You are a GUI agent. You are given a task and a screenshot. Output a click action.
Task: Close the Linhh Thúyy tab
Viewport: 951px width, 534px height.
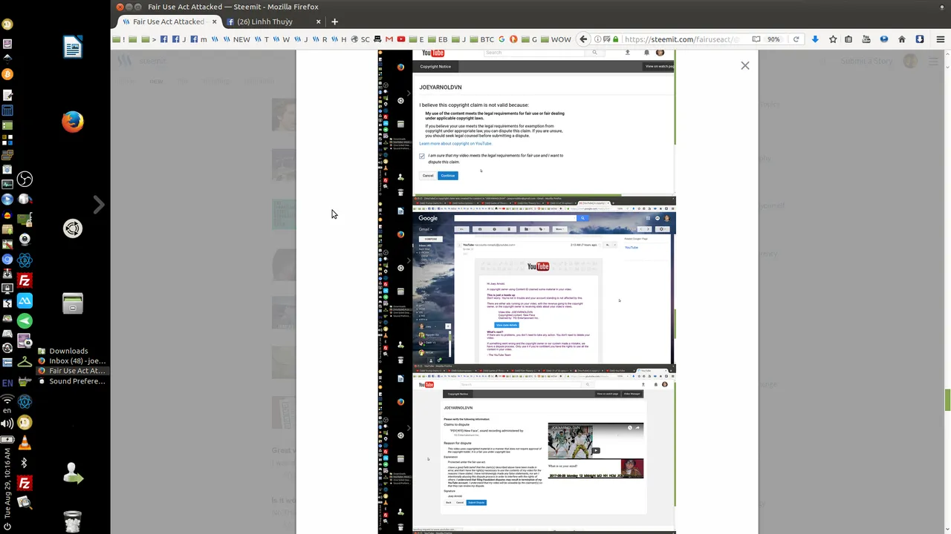[319, 22]
